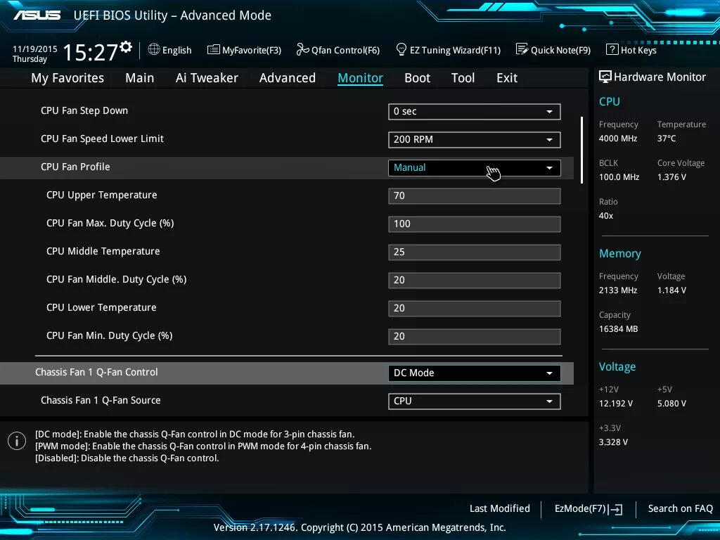Select CPU Fan Speed Lower Limit label
This screenshot has width=720, height=540.
pyautogui.click(x=102, y=139)
